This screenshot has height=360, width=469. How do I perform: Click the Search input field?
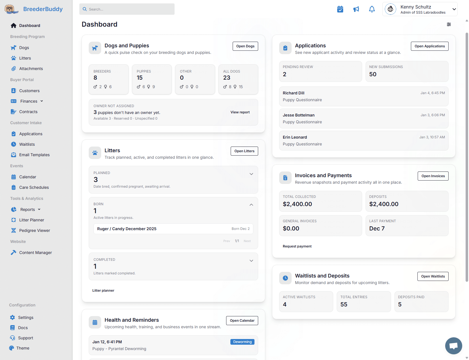(127, 9)
